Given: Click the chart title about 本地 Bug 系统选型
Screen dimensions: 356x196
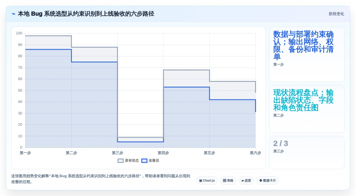Looking at the screenshot, I should click(x=86, y=14).
